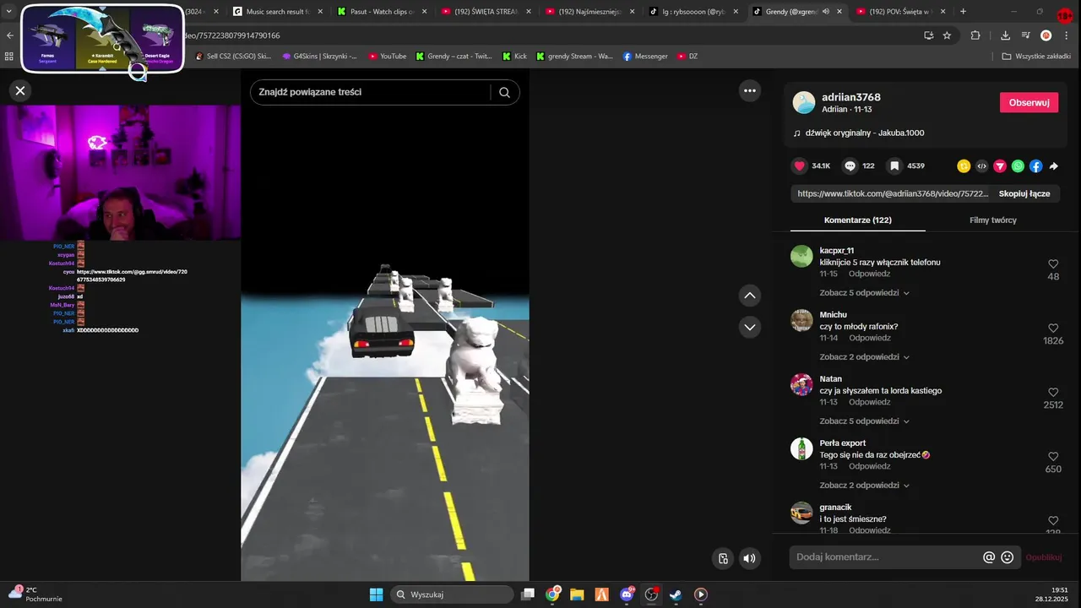Click the adriian3768 username link
The width and height of the screenshot is (1081, 608).
pos(851,97)
